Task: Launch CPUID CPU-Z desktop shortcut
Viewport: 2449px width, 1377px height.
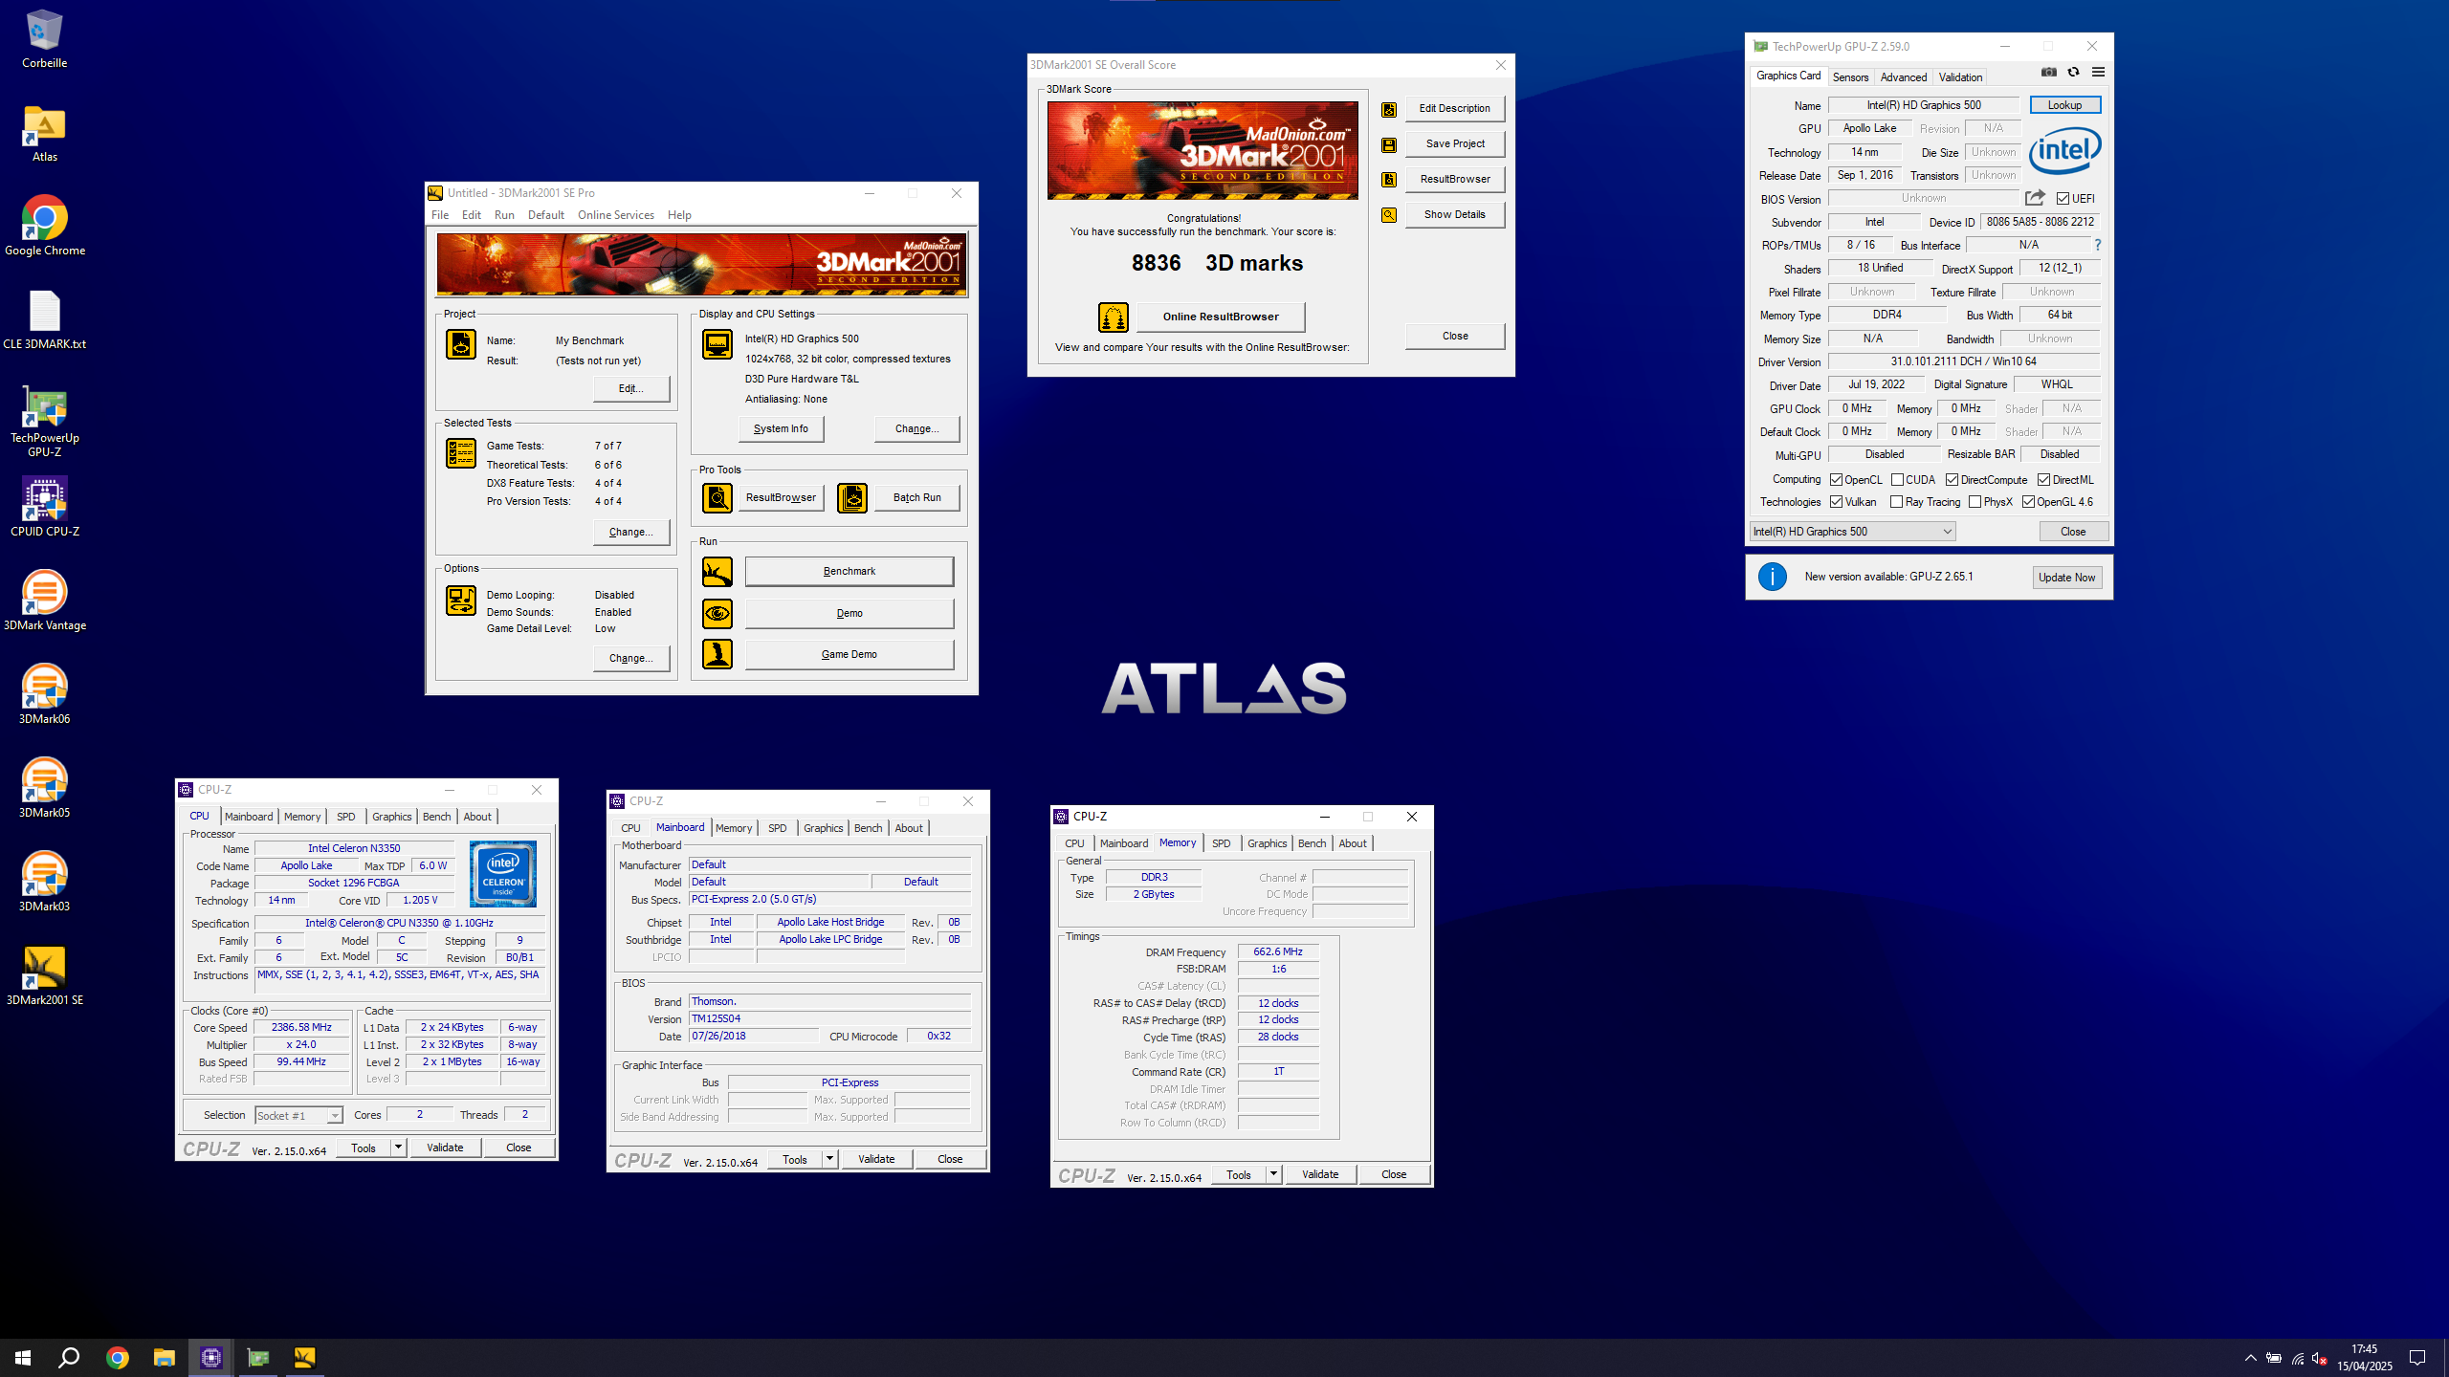Action: click(x=44, y=508)
